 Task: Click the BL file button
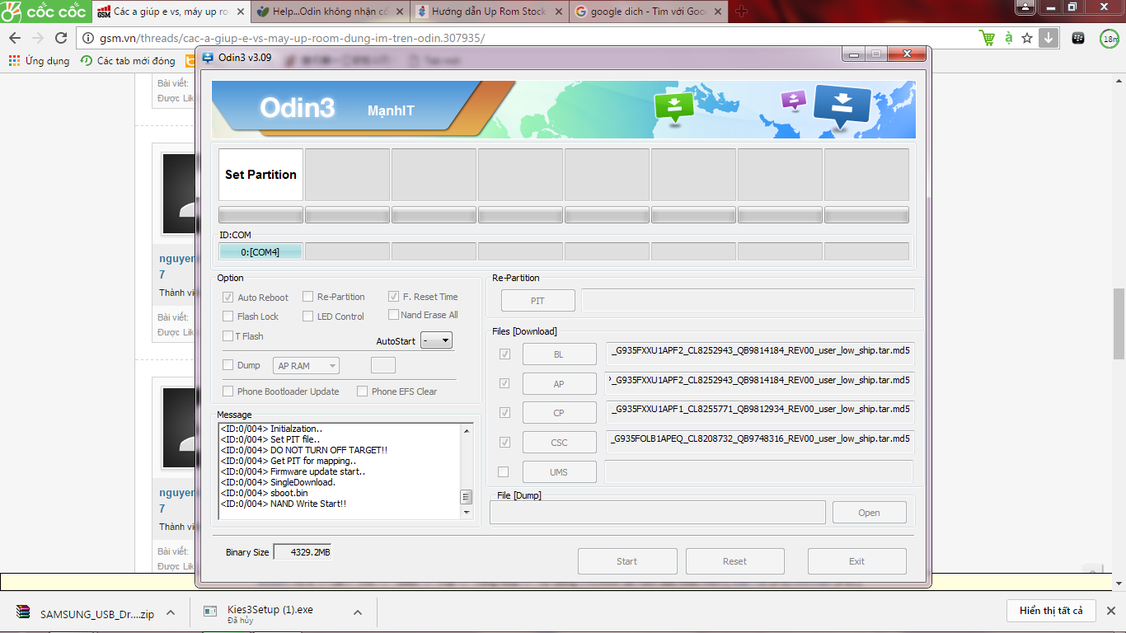pos(559,354)
